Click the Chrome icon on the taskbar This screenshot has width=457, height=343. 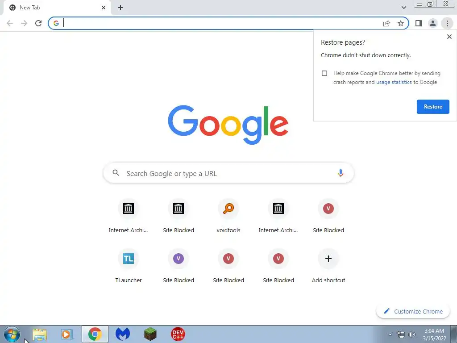95,334
